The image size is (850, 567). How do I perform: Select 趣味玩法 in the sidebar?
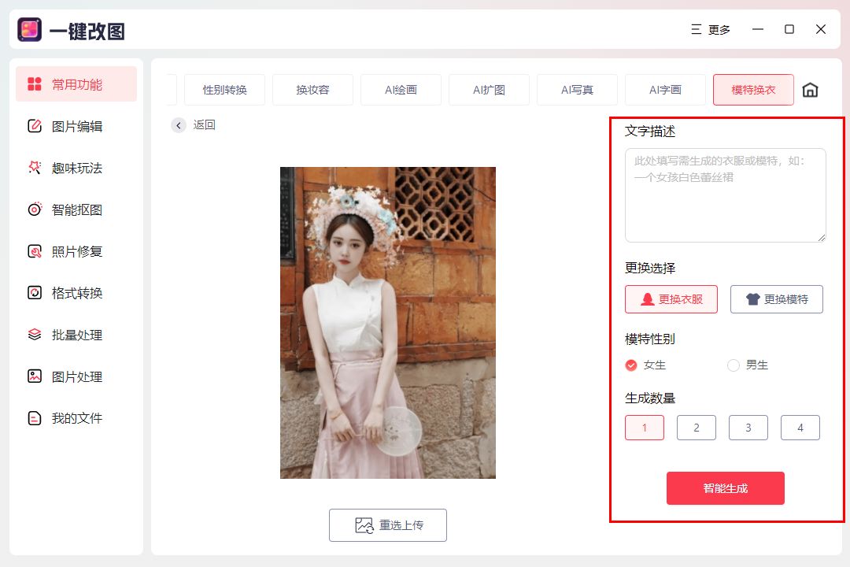(x=76, y=168)
